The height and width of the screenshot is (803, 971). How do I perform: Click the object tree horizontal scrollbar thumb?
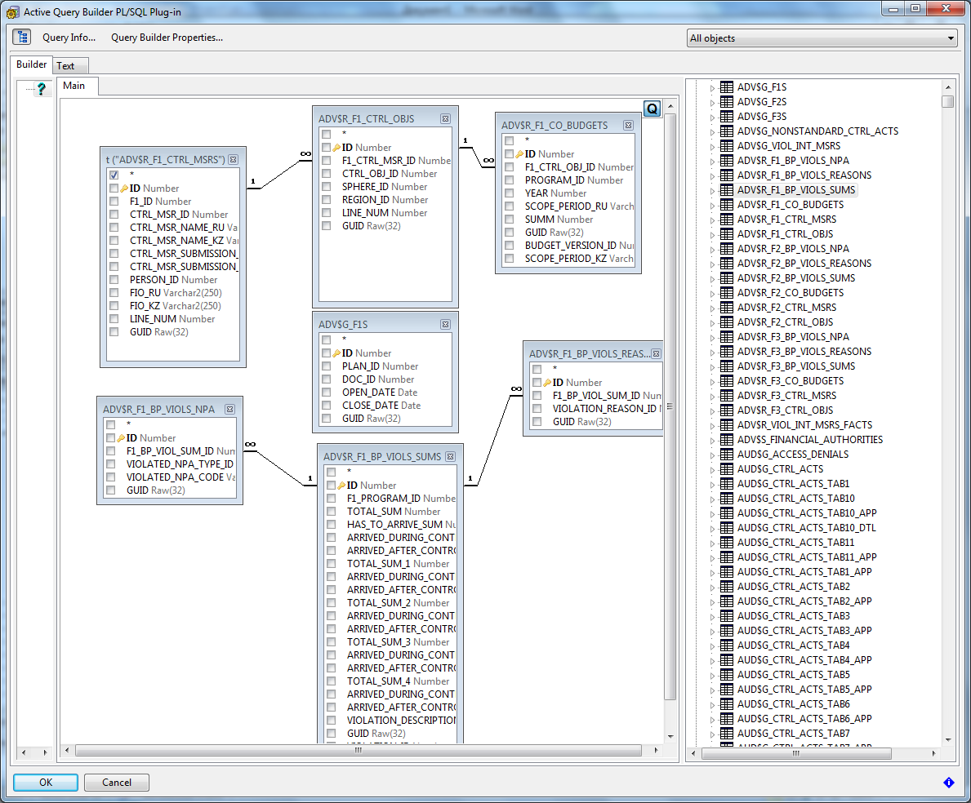796,753
